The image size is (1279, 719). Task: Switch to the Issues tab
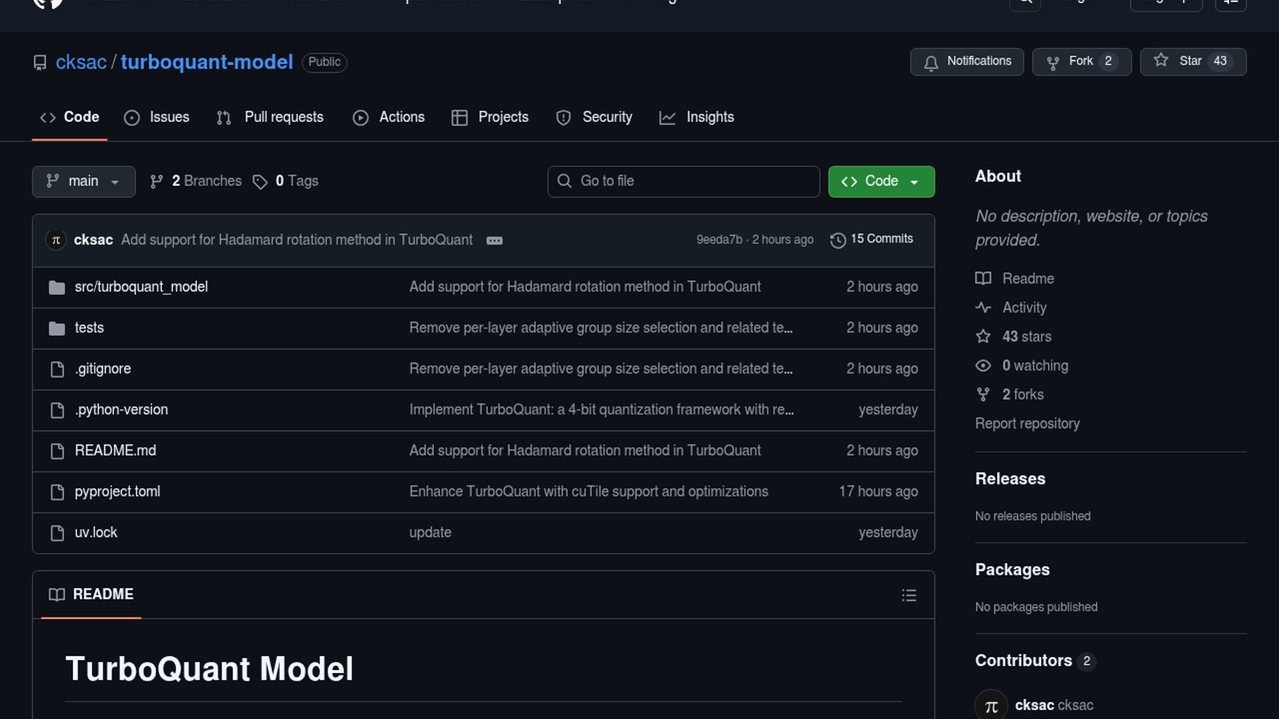pos(157,117)
